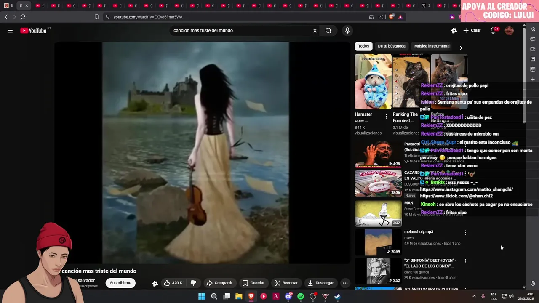
Task: Open File Explorer from the taskbar
Action: click(x=239, y=296)
